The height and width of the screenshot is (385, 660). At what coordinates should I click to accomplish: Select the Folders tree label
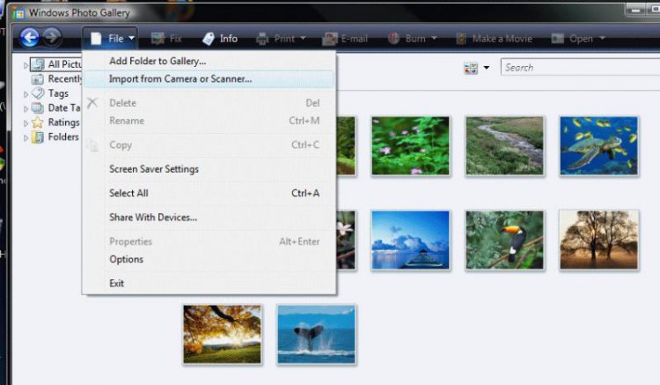[63, 137]
